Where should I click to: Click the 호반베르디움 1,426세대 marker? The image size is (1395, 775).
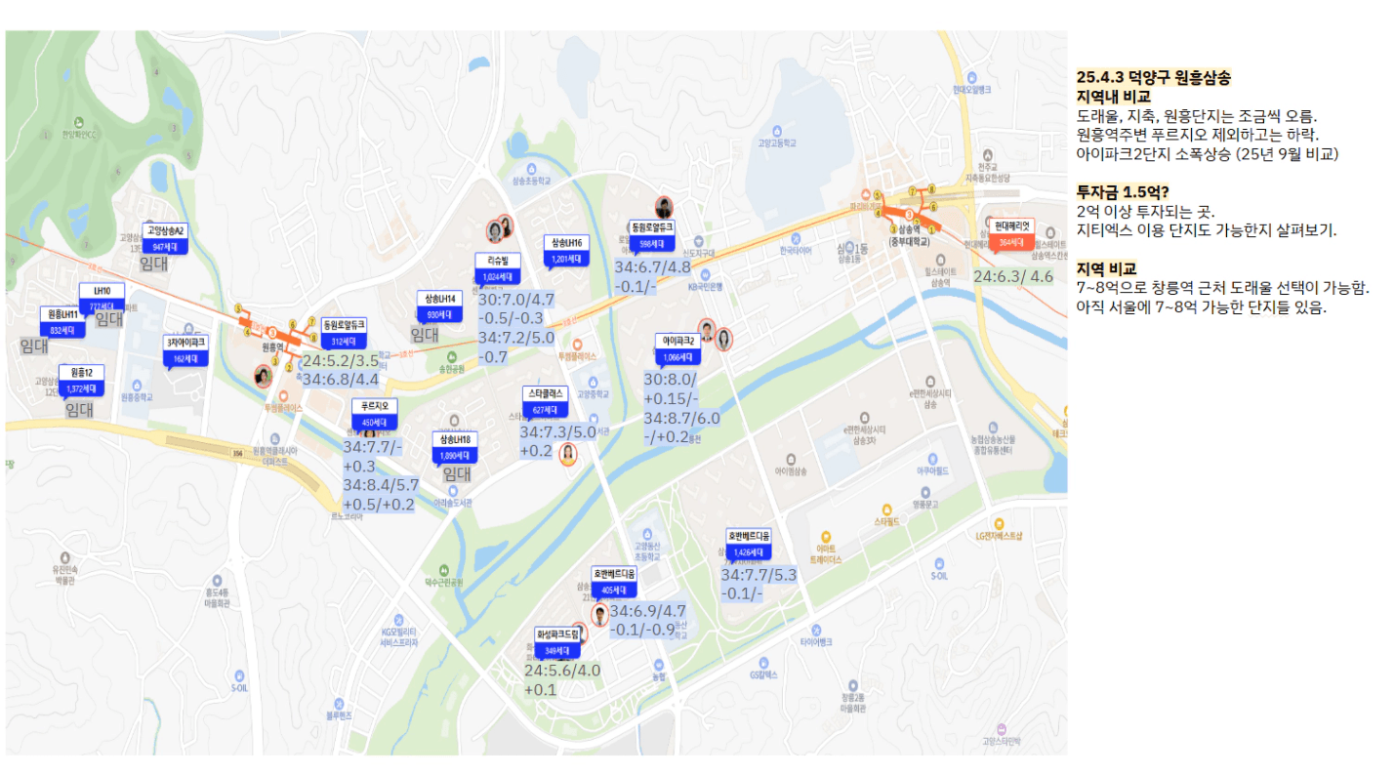pyautogui.click(x=749, y=545)
